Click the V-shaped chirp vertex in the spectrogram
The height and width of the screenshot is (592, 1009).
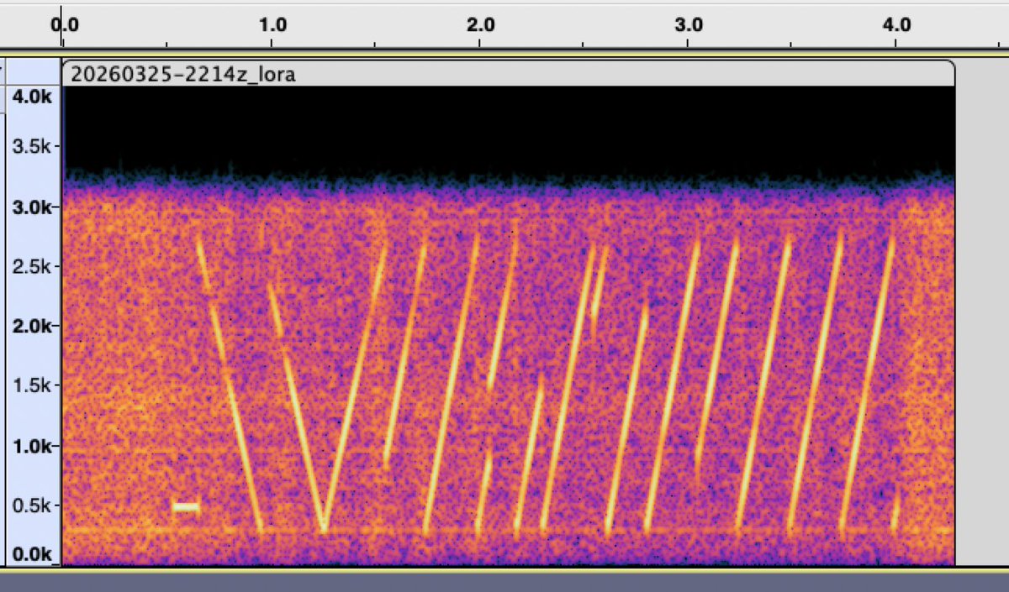click(x=323, y=527)
